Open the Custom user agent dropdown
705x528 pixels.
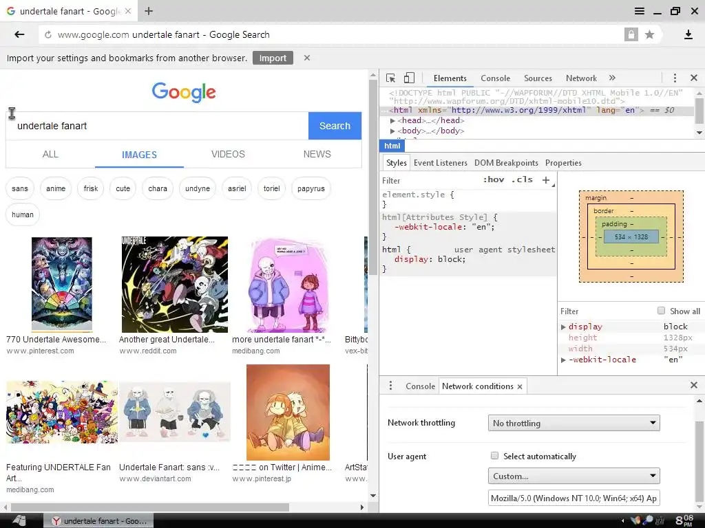(x=574, y=476)
